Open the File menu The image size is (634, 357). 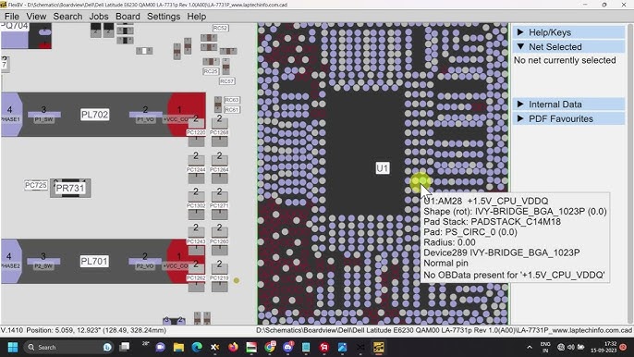[x=12, y=17]
